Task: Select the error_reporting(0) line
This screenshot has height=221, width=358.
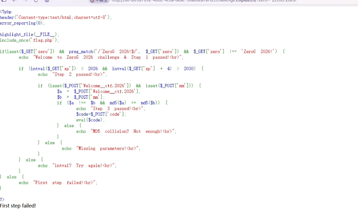Action: (x=22, y=23)
